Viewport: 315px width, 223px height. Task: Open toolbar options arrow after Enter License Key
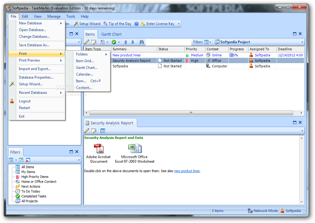point(179,24)
